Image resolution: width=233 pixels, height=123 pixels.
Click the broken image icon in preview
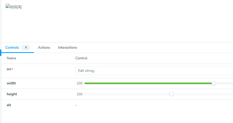8,6
